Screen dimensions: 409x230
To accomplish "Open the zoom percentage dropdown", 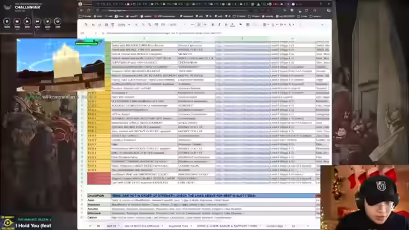I will coord(123,25).
